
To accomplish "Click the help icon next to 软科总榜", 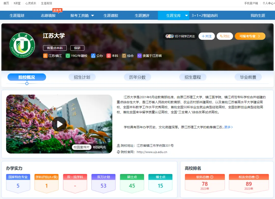I will (x=212, y=177).
